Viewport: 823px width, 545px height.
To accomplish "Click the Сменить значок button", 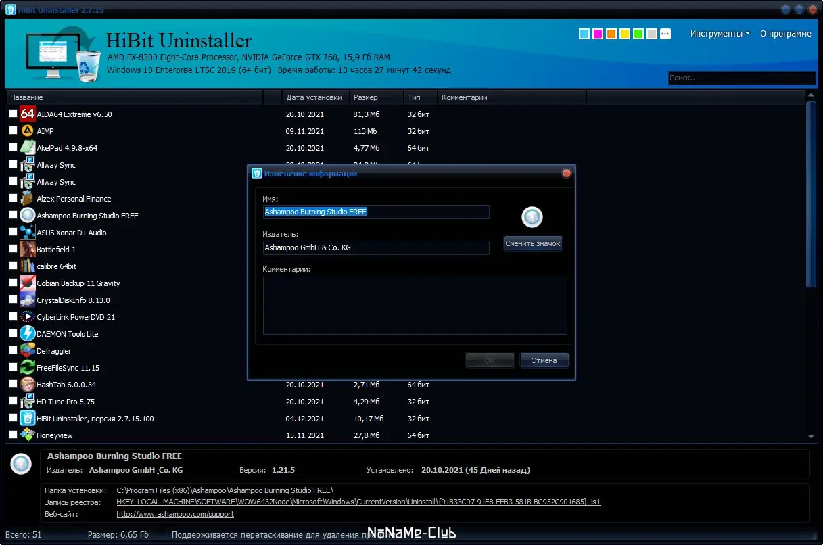I will [x=533, y=243].
